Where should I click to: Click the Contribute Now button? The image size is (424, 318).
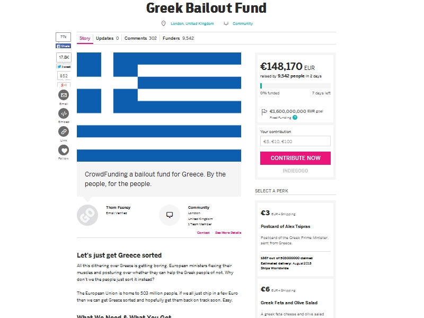[295, 158]
